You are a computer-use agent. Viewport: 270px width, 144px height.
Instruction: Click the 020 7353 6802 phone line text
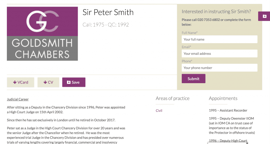pyautogui.click(x=208, y=20)
